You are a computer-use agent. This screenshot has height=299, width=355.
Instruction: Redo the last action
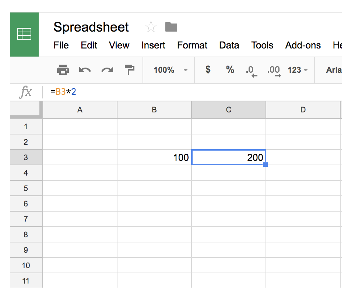[x=107, y=70]
